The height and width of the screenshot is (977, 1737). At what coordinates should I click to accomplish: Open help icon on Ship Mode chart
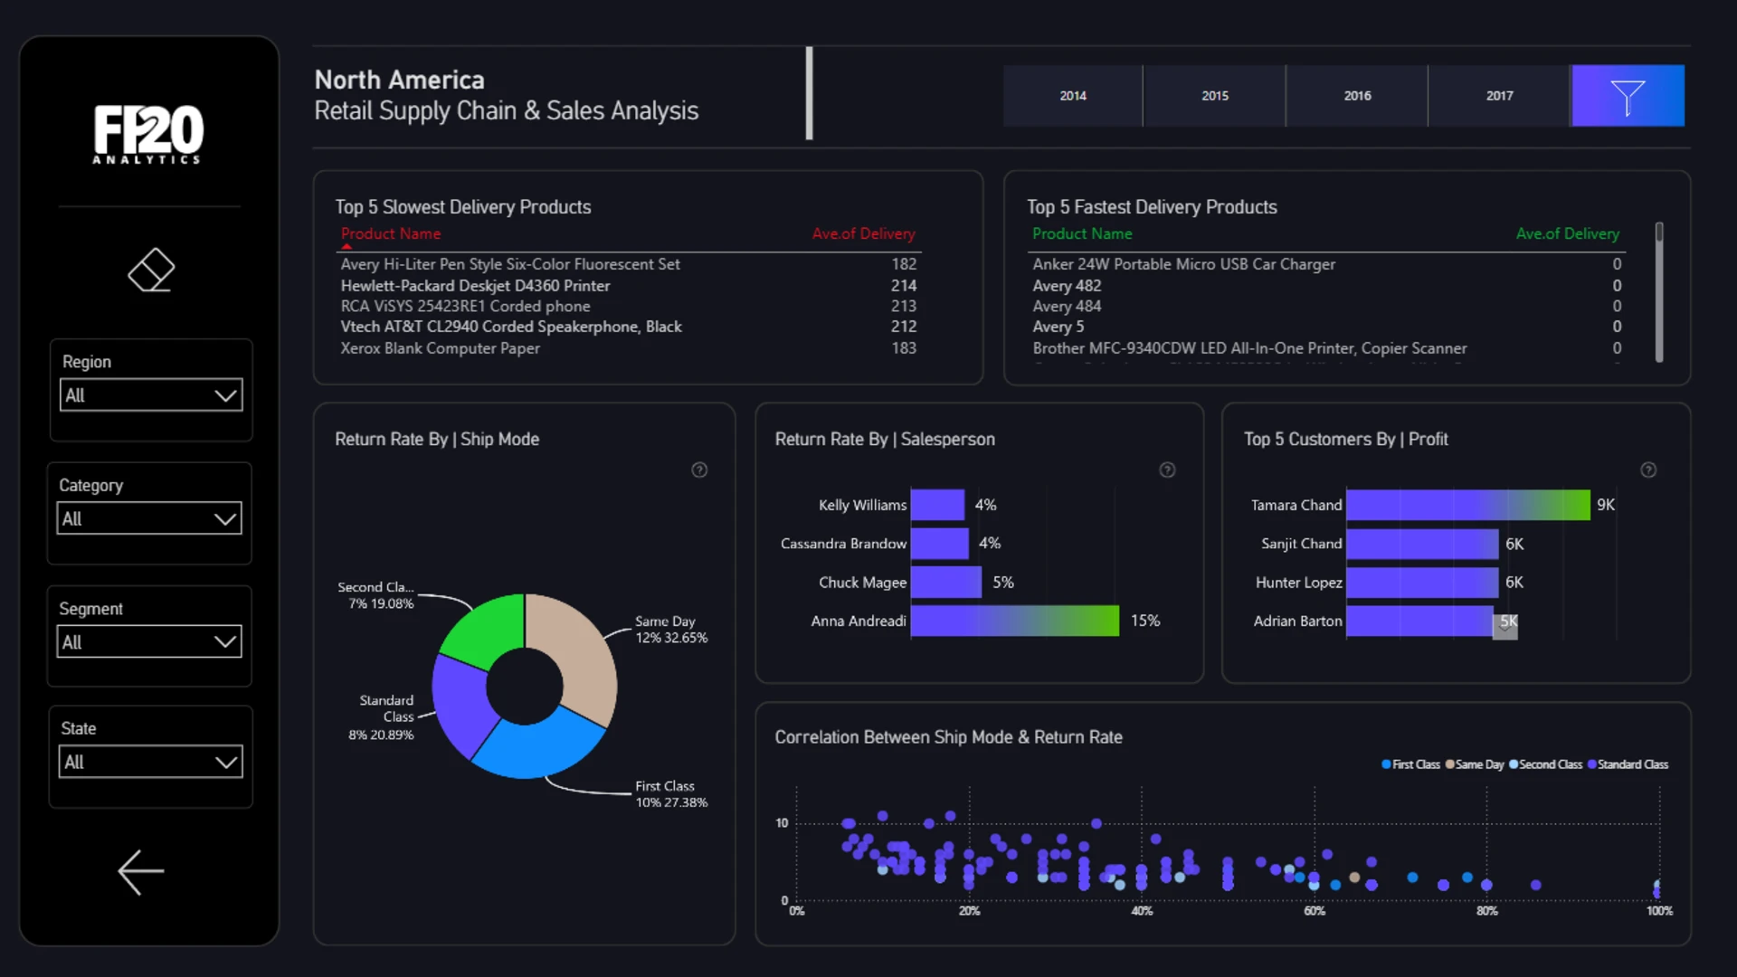tap(699, 470)
